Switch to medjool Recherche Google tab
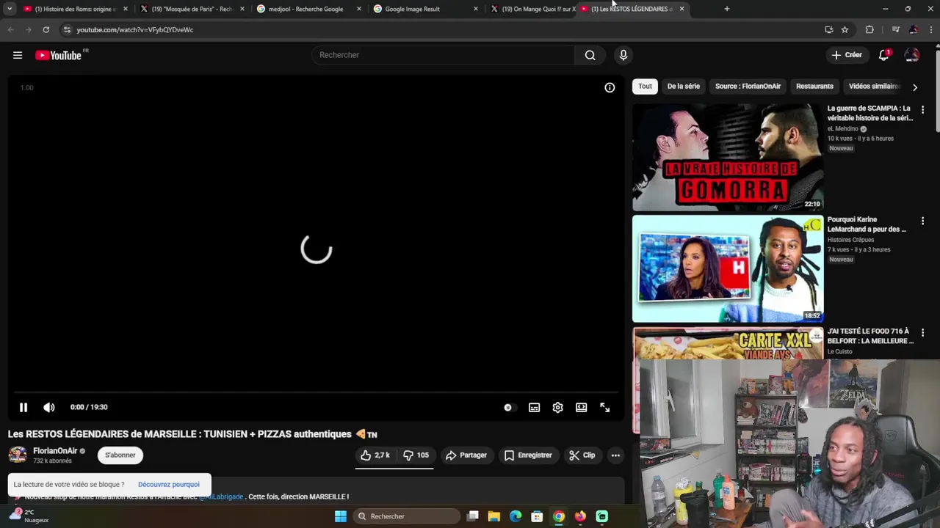The image size is (940, 528). [308, 9]
